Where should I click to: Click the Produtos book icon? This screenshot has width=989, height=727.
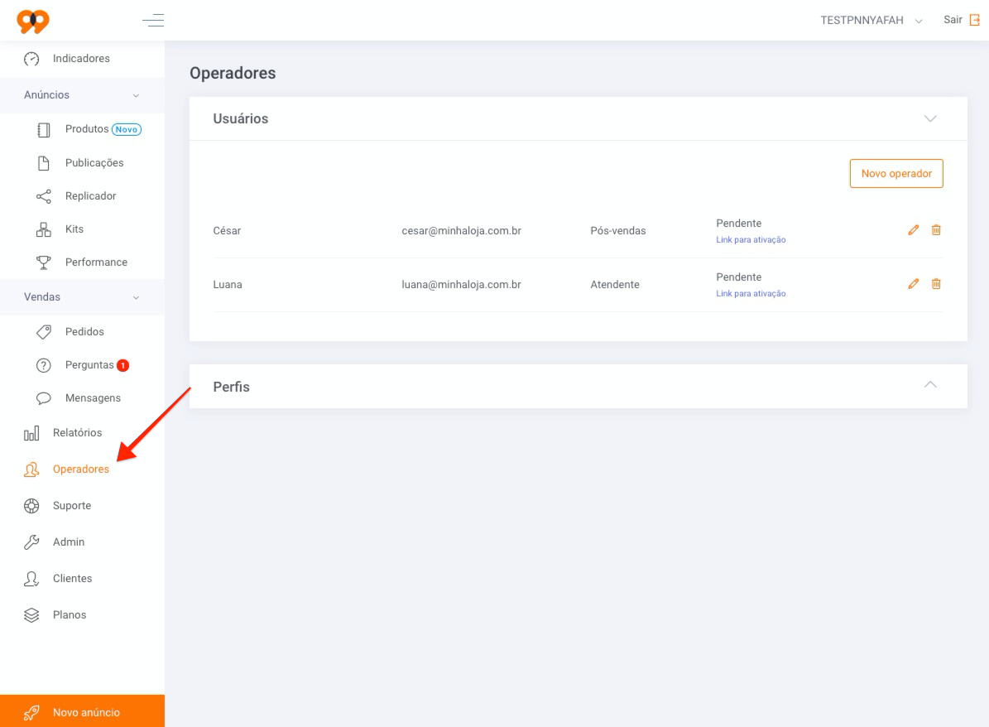tap(44, 130)
